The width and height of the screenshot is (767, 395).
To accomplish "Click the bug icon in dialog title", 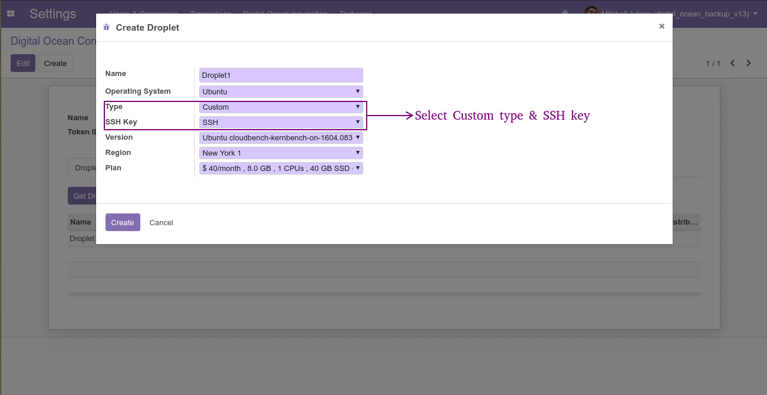I will [x=107, y=27].
